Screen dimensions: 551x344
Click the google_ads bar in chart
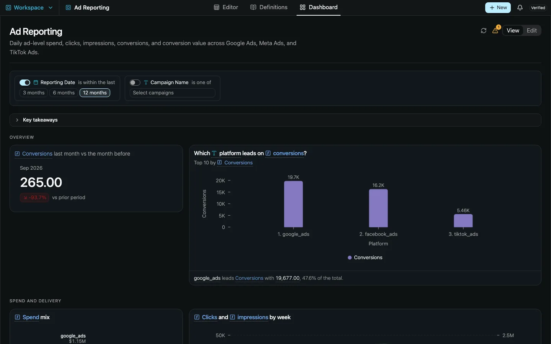coord(293,204)
